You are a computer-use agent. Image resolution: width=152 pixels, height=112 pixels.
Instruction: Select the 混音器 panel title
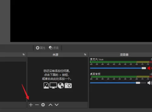(124, 55)
